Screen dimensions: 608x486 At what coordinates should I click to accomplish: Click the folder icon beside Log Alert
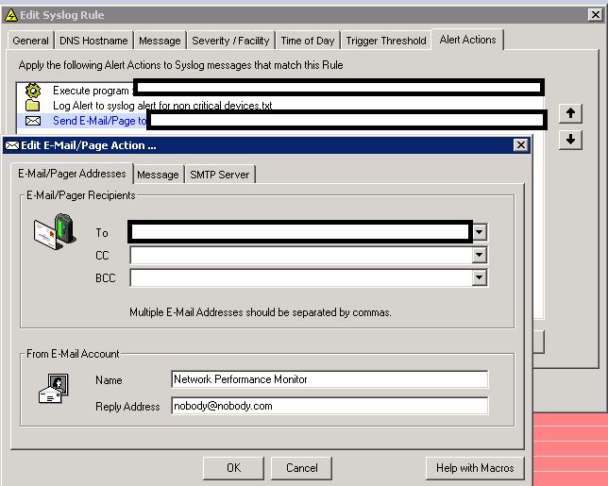pyautogui.click(x=32, y=106)
